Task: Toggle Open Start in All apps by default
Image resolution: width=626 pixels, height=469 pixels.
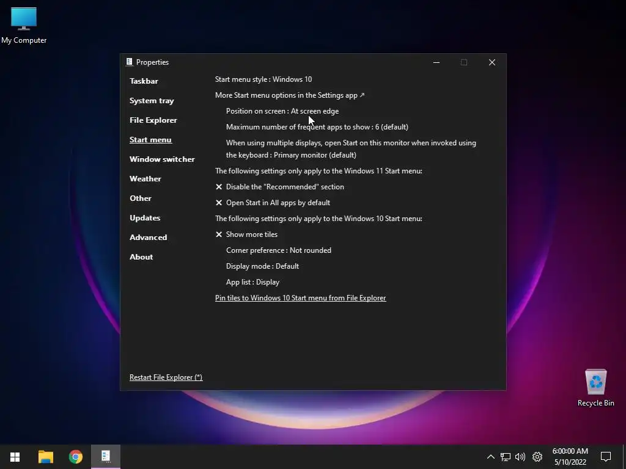Action: pos(273,203)
